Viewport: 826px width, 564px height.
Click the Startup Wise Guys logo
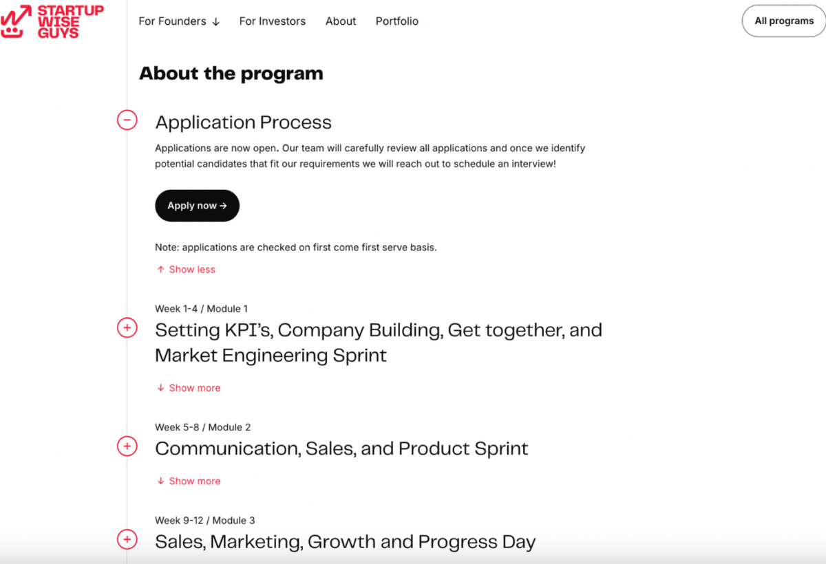pyautogui.click(x=52, y=21)
